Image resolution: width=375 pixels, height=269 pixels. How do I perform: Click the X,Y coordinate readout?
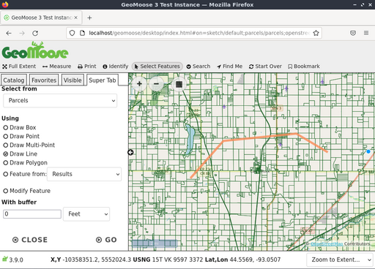[x=91, y=259]
